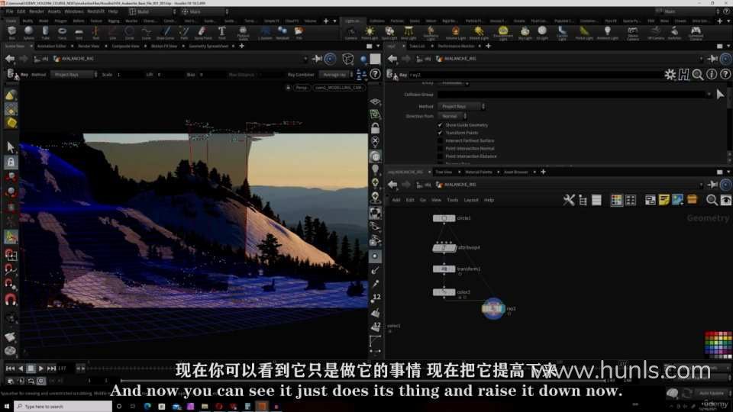The height and width of the screenshot is (412, 733).
Task: Open the color palette grid icon
Action: (617, 200)
